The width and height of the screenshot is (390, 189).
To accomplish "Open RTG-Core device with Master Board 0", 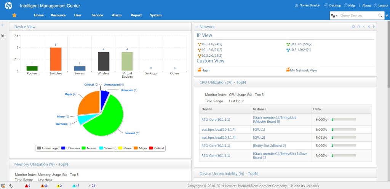I will (x=216, y=120).
